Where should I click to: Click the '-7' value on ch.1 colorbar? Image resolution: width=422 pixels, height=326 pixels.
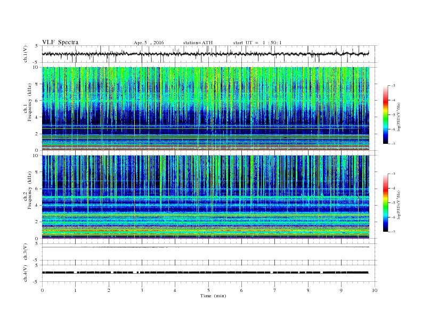pyautogui.click(x=393, y=144)
